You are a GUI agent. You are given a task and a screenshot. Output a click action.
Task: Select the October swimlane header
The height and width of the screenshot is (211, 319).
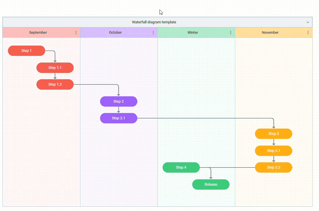click(x=115, y=33)
